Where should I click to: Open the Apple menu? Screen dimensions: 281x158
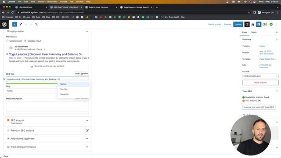[x=4, y=2]
